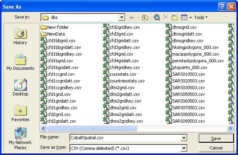
Task: Select file name cfd1ccgridkey.csv
Action: coord(64,88)
